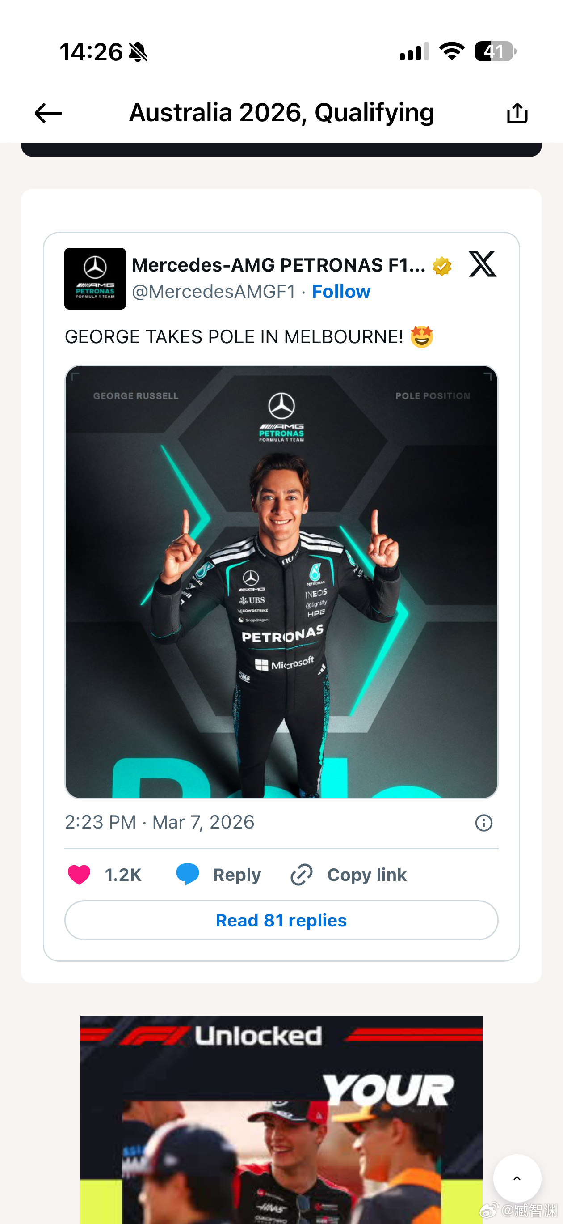Open the X logo on tweet
The width and height of the screenshot is (563, 1224).
482,264
